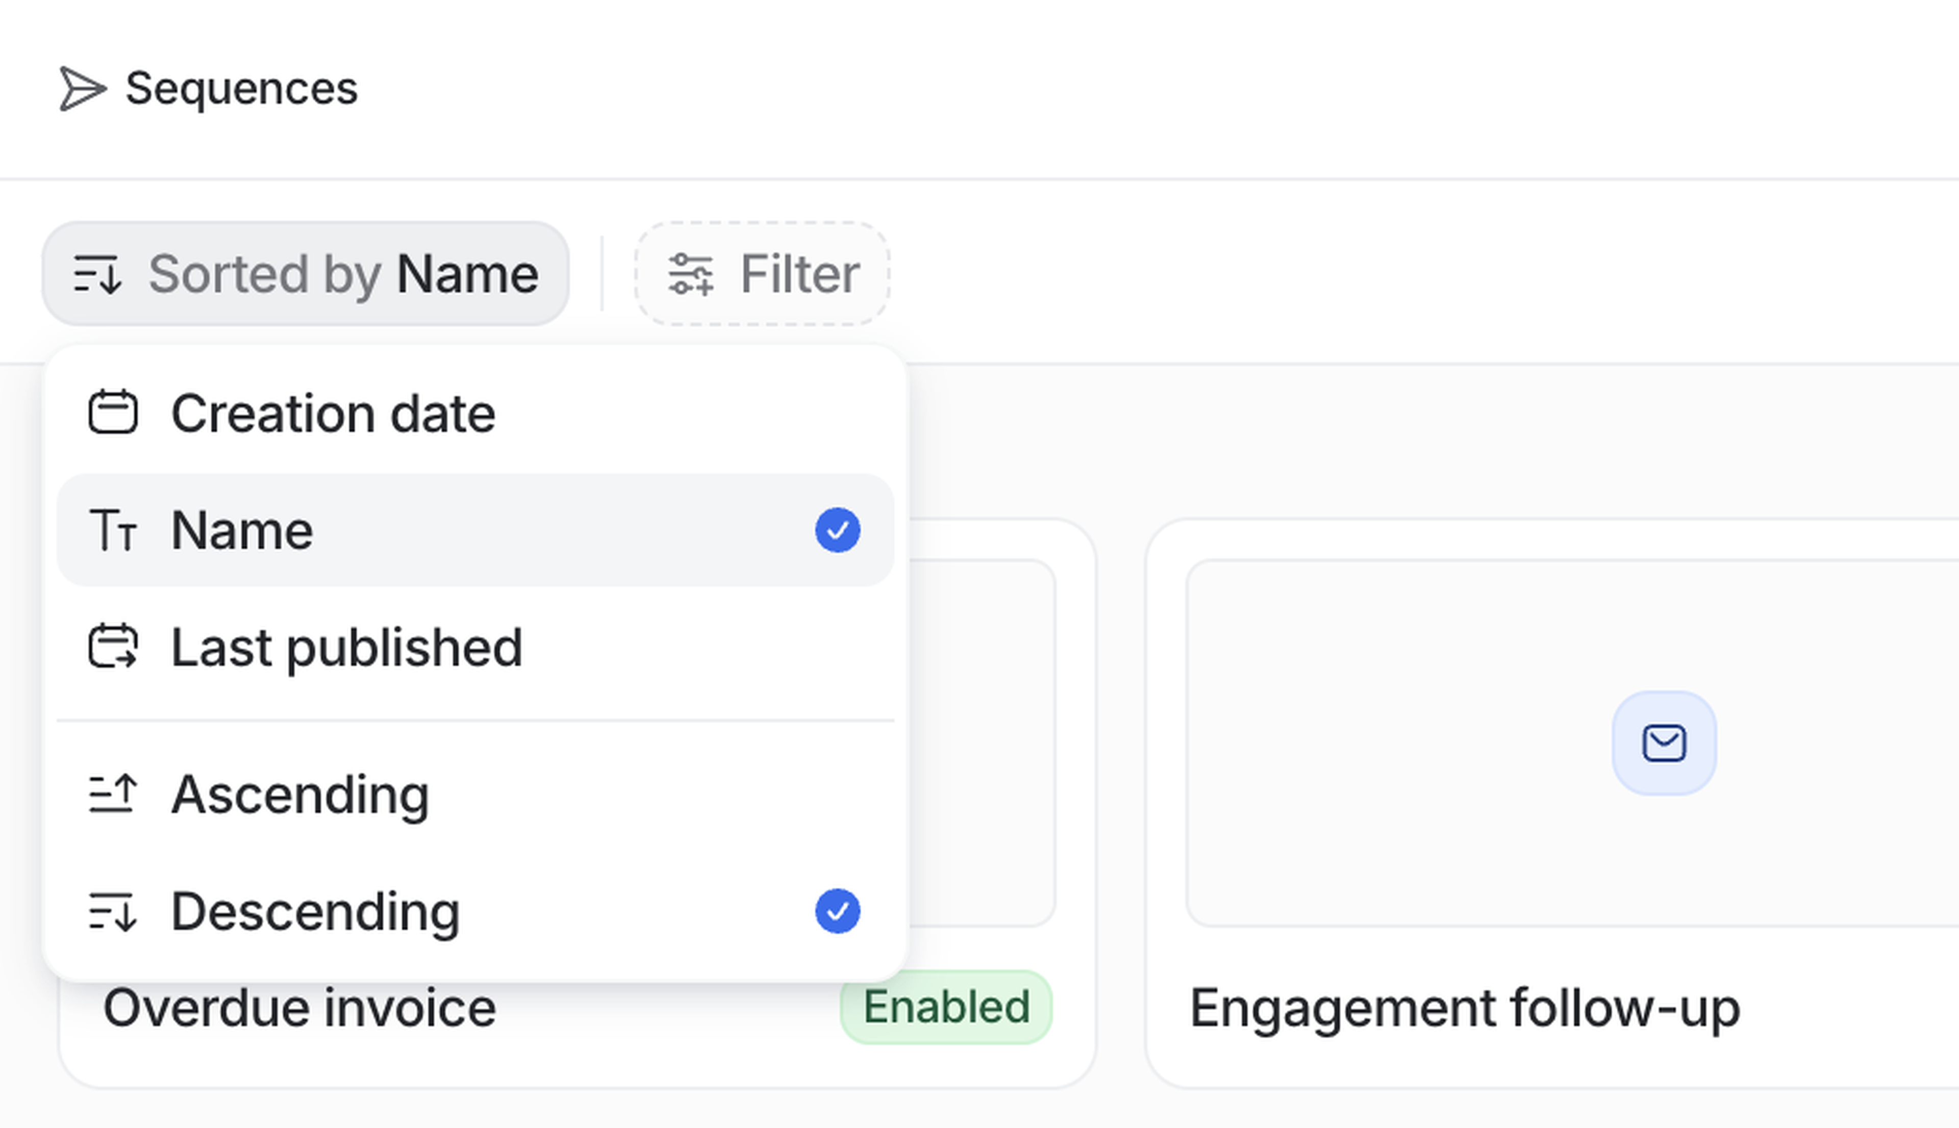Click the text-size icon beside Name
This screenshot has height=1128, width=1959.
click(x=113, y=530)
